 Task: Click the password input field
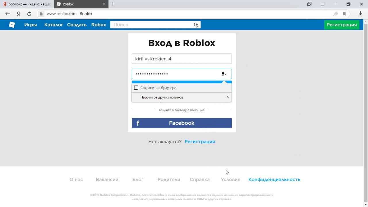[182, 74]
